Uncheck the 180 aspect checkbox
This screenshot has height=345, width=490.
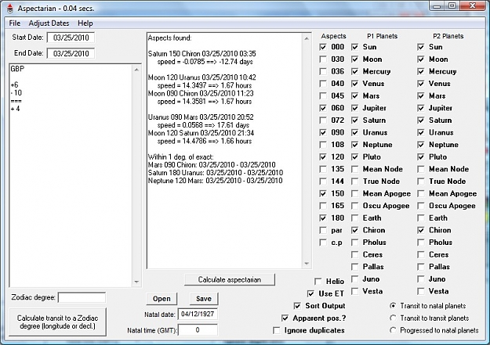[323, 218]
